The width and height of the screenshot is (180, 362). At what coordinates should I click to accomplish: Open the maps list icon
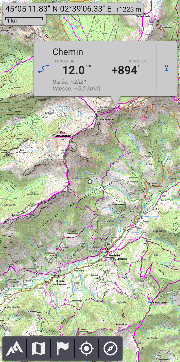[x=38, y=348]
